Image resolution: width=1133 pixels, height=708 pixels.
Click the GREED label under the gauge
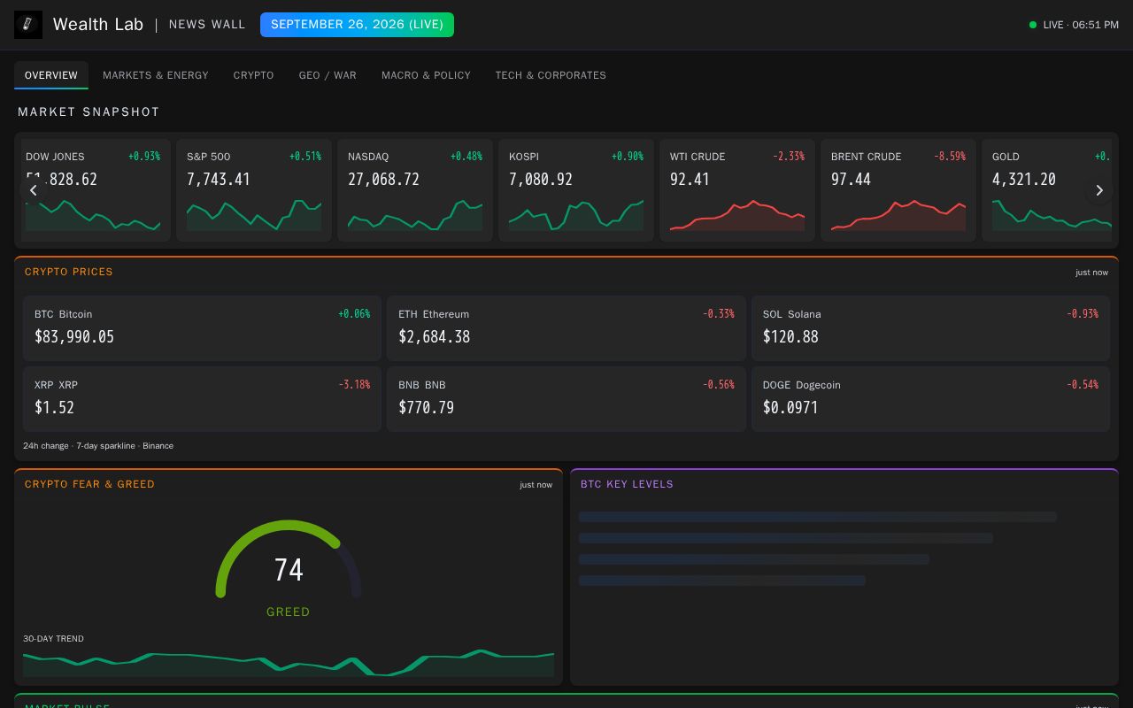pyautogui.click(x=289, y=612)
